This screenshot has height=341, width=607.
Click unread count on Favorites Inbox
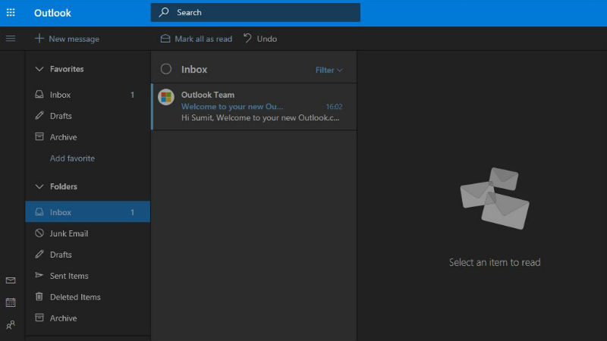tap(132, 95)
